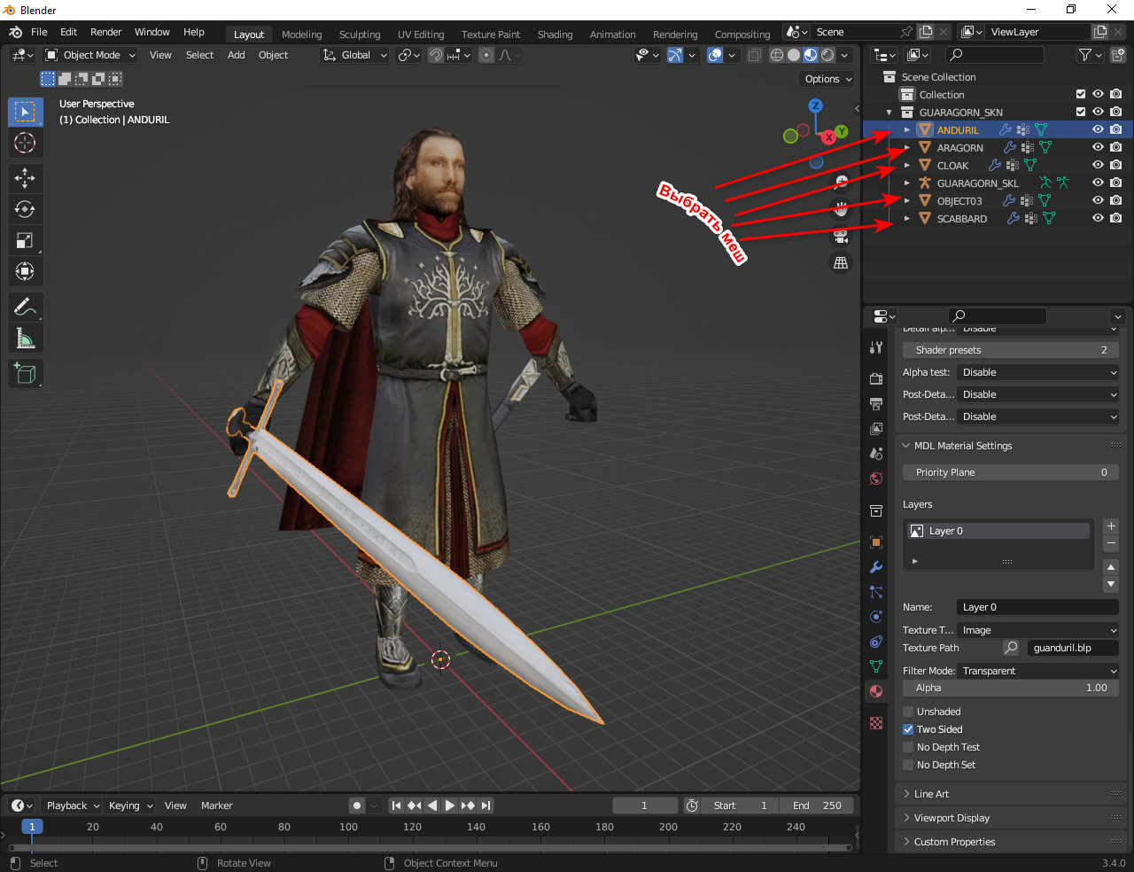Open the Output properties tab

pos(876,404)
